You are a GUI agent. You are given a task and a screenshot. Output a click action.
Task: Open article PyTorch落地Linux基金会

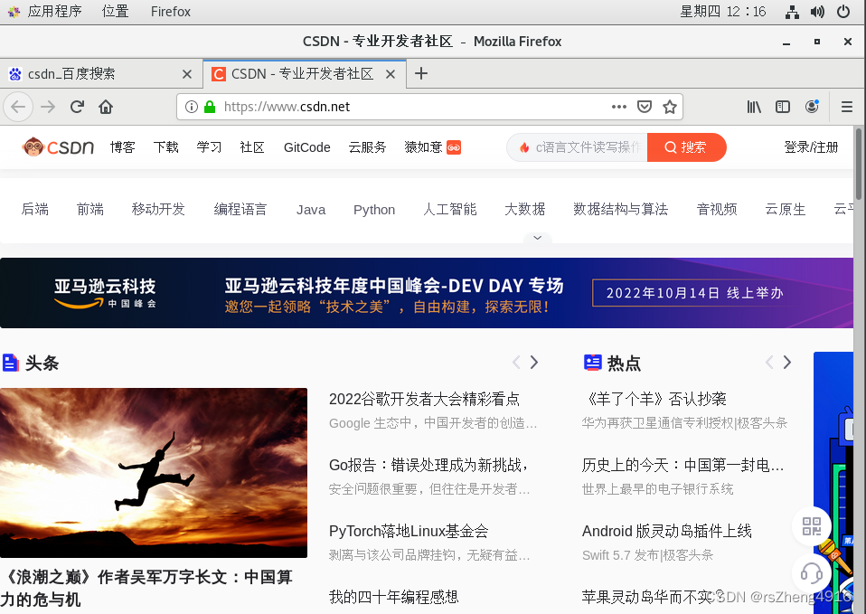click(409, 531)
